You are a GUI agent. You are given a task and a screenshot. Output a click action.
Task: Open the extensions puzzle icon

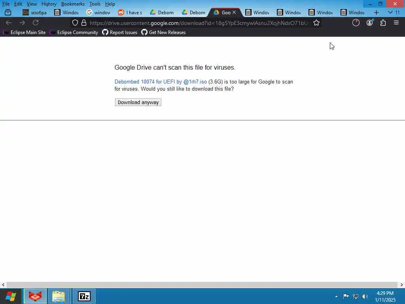coord(383,23)
